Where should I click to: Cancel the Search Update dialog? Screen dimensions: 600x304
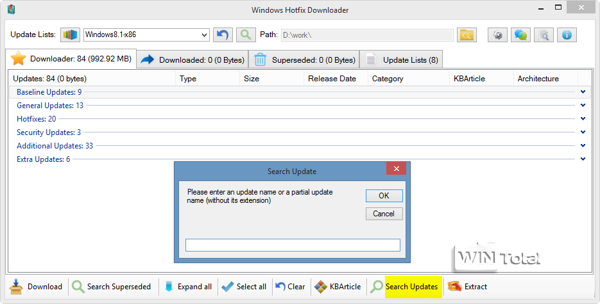[x=384, y=214]
